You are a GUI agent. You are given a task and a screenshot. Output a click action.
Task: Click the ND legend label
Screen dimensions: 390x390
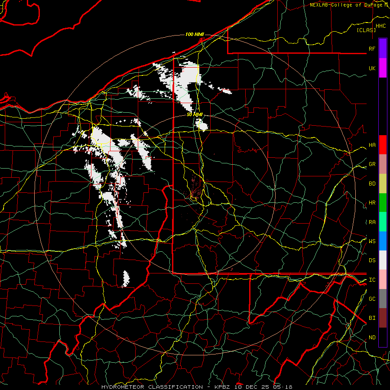[x=372, y=338]
